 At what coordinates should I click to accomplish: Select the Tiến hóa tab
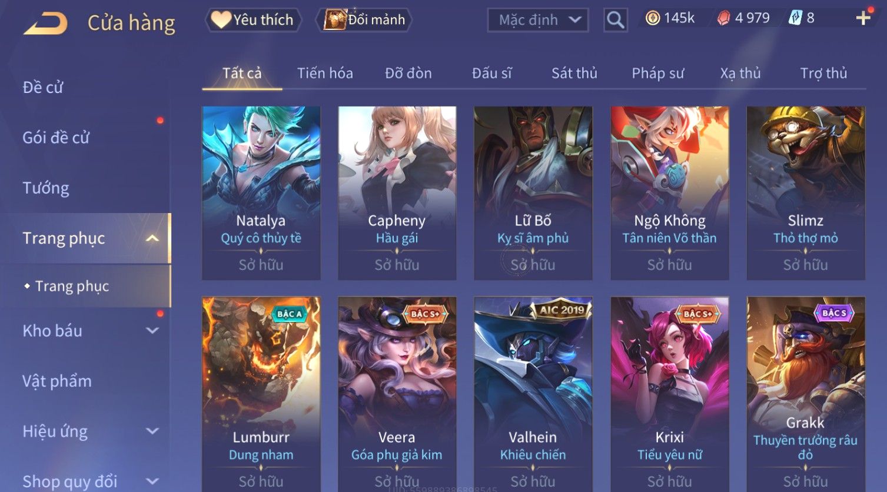click(x=325, y=73)
